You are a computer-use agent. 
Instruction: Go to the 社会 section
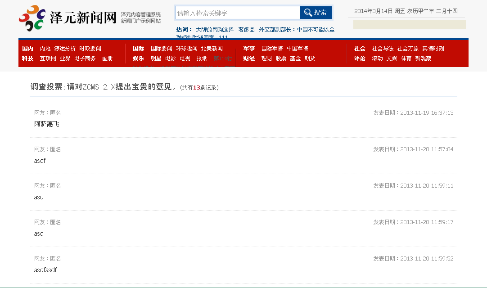coord(360,49)
